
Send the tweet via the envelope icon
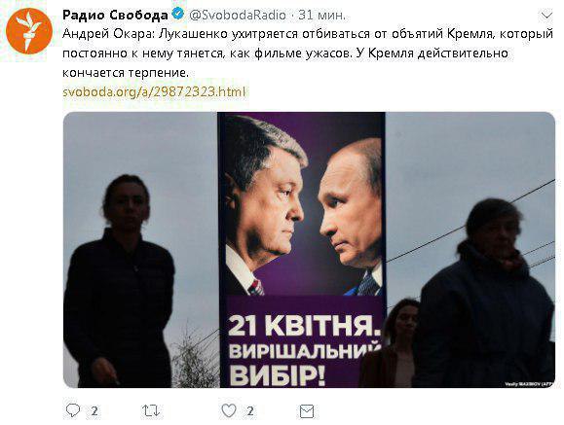coord(307,411)
